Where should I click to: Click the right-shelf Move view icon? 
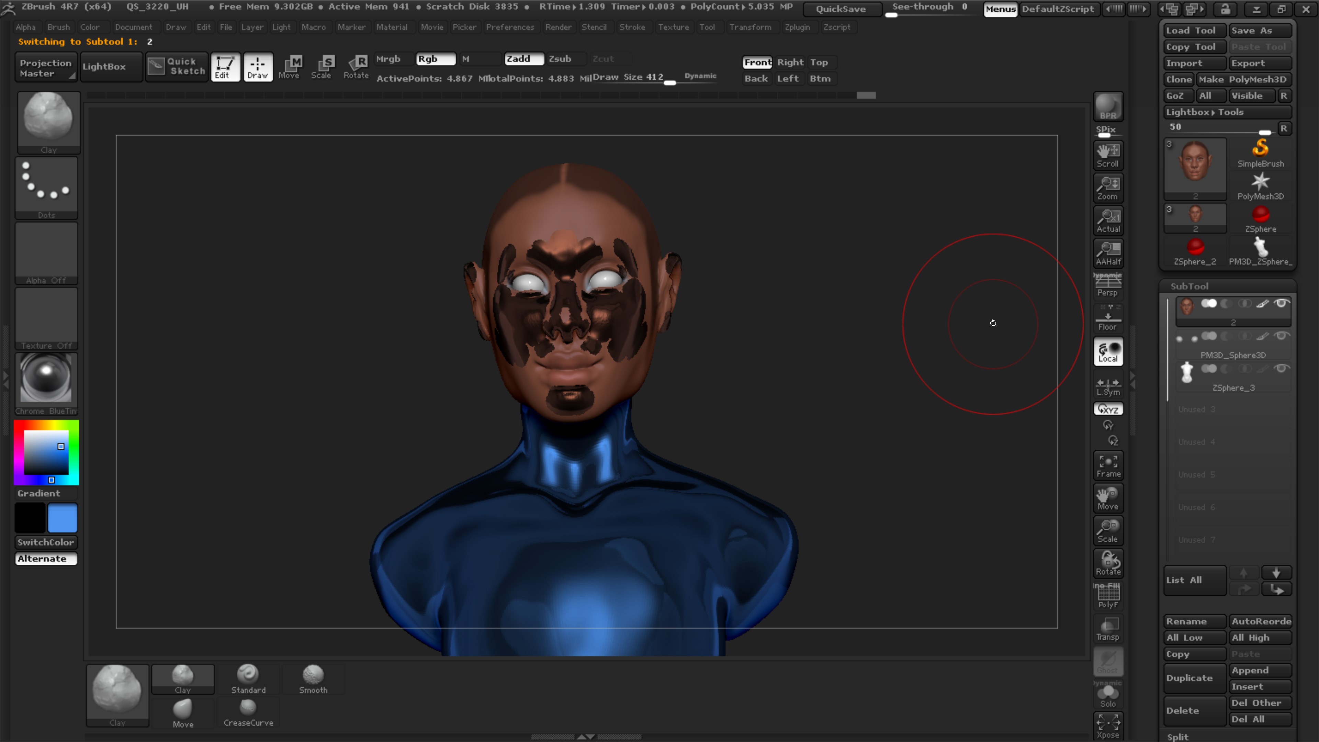(1108, 498)
